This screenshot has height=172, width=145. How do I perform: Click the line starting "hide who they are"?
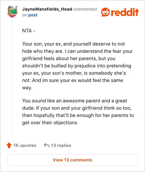pos(77,51)
